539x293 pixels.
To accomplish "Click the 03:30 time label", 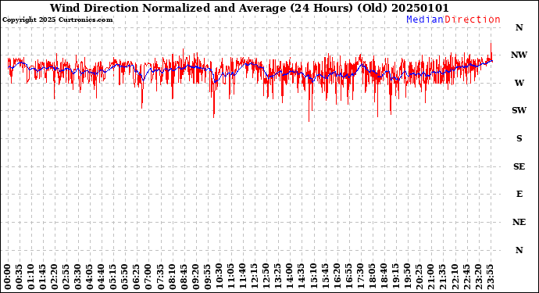I will pos(78,277).
